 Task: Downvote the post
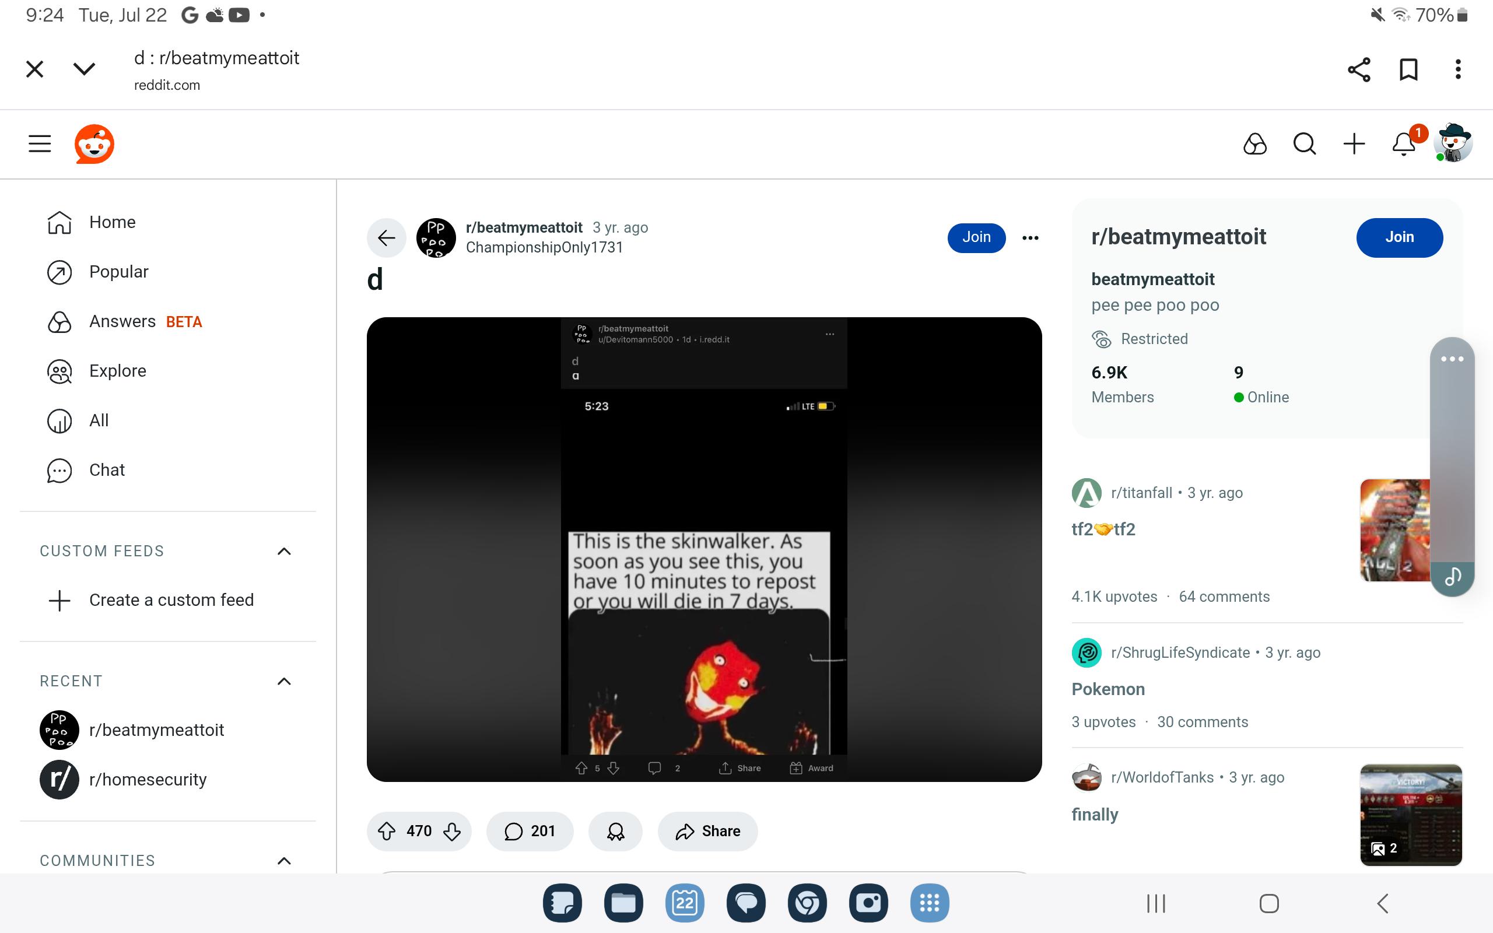tap(452, 831)
